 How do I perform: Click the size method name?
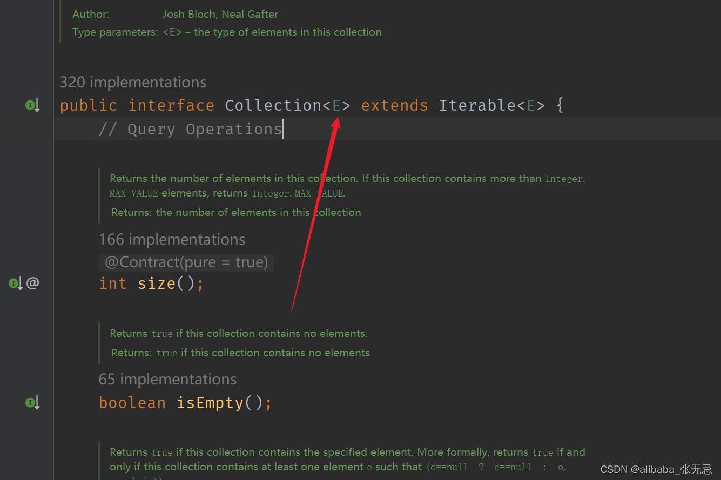[x=157, y=283]
